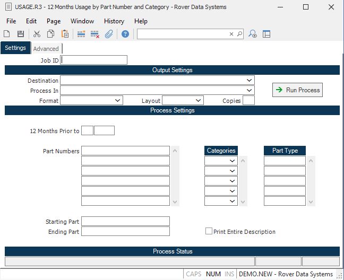Enable Print Entire Description checkbox
The image size is (344, 280).
(x=209, y=231)
